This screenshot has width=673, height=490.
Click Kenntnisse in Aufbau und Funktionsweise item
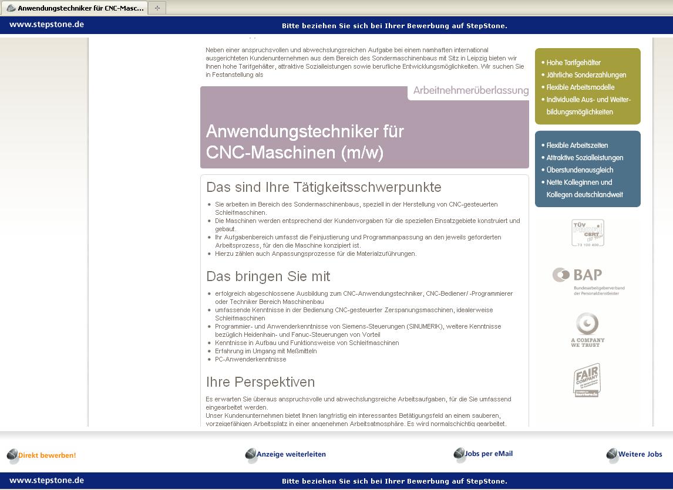point(307,343)
